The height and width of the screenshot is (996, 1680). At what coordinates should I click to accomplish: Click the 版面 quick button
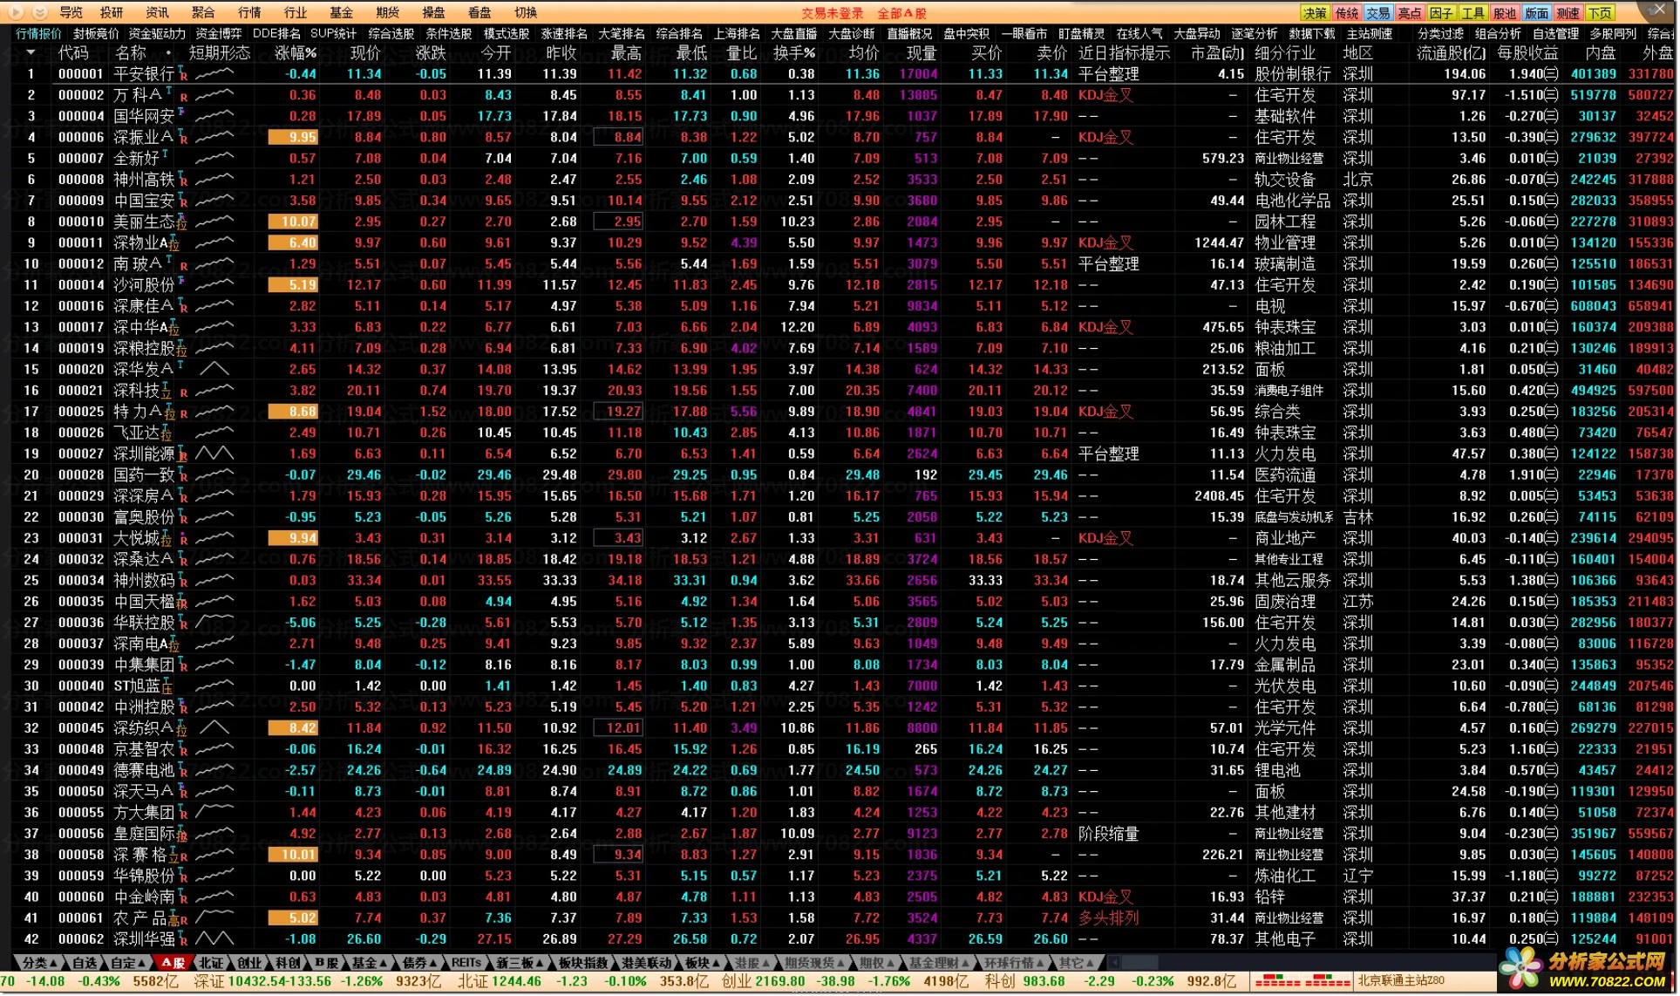pos(1536,12)
